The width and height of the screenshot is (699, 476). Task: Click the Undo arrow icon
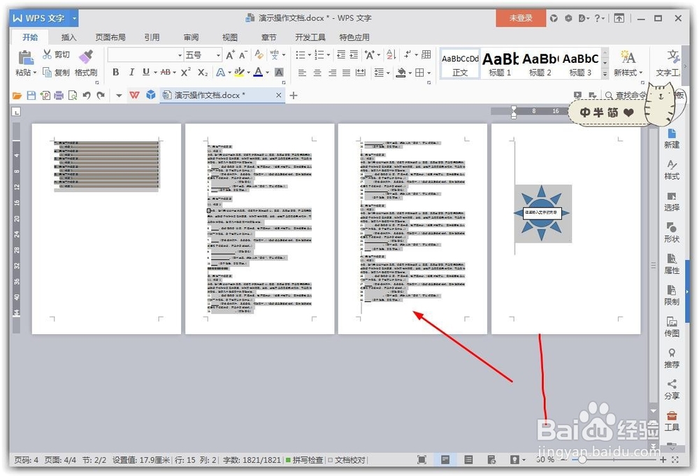click(87, 95)
